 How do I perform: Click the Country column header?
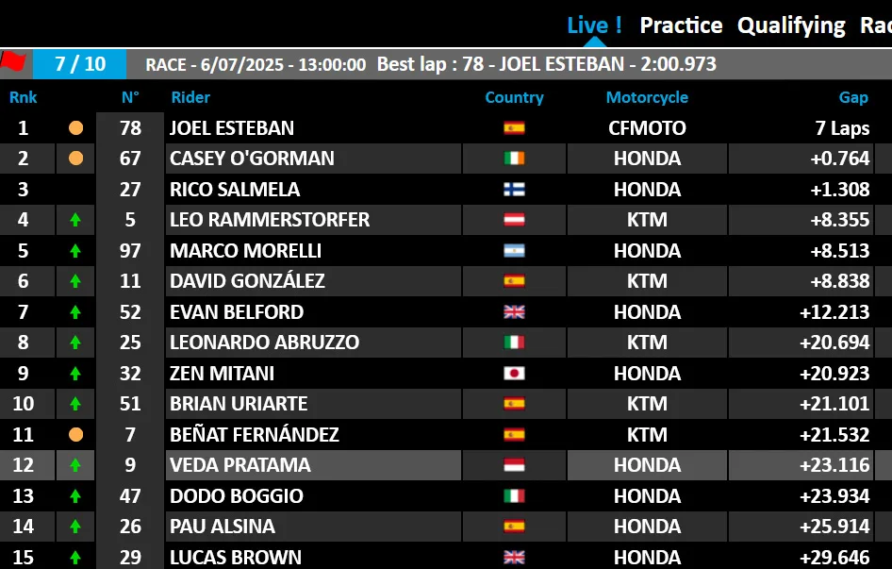pos(514,97)
